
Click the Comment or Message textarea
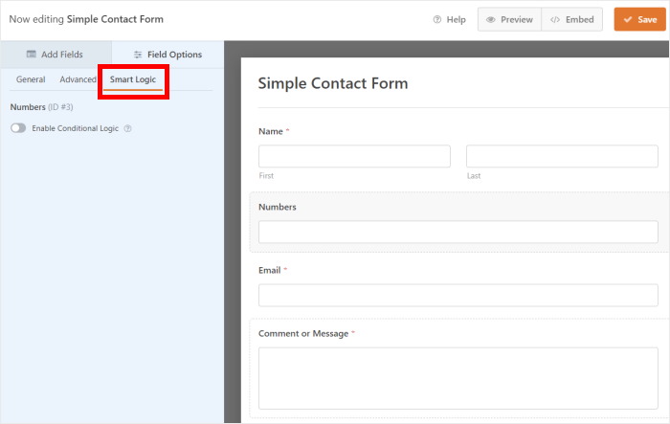click(x=458, y=378)
